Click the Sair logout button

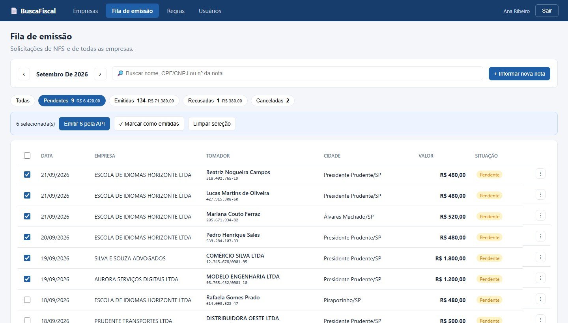click(547, 11)
